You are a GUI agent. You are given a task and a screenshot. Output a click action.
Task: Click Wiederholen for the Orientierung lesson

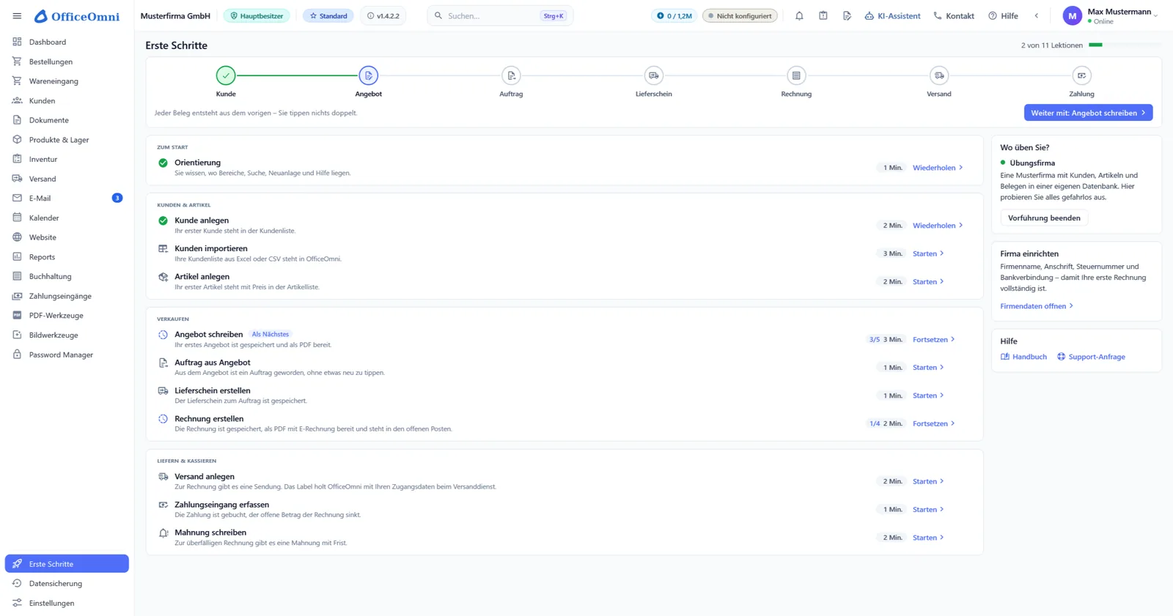point(938,168)
